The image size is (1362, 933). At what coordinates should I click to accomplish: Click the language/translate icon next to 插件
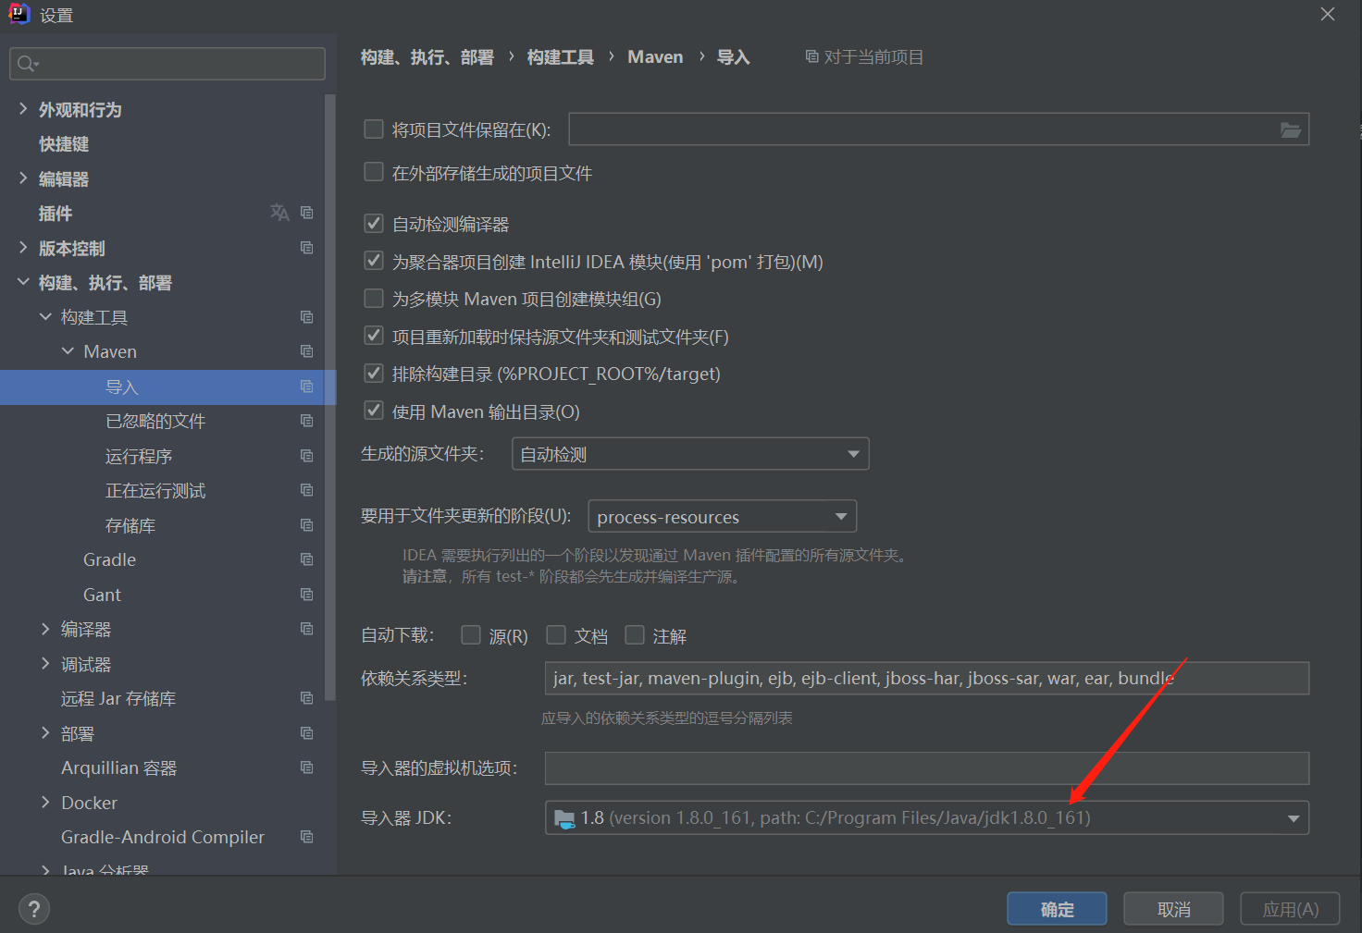pyautogui.click(x=279, y=213)
